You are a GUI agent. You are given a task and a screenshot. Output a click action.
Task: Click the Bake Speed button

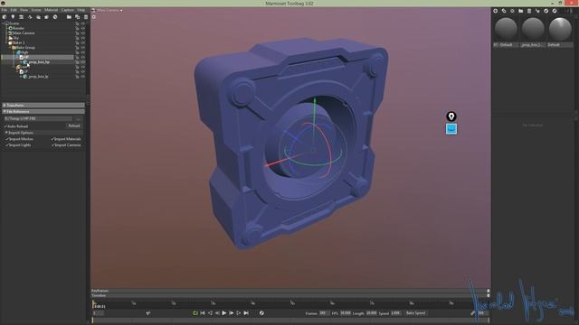[x=416, y=313]
